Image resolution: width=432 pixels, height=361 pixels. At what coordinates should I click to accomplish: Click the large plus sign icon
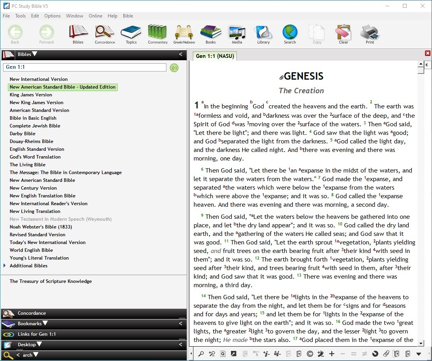click(332, 354)
